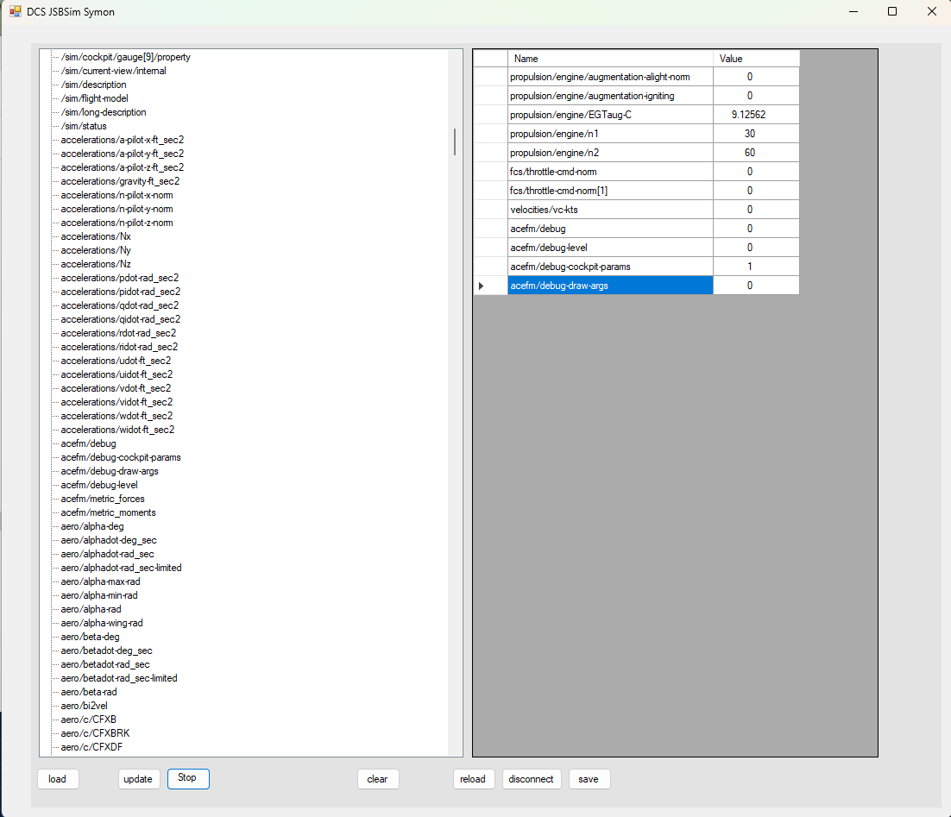This screenshot has height=817, width=951.
Task: Select accelerations/qidot-rad_sec2 tree node
Action: (x=120, y=319)
